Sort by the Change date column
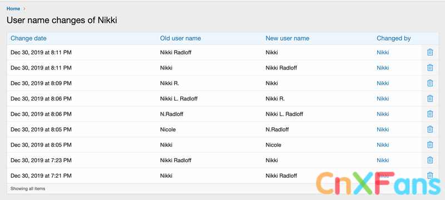 28,38
